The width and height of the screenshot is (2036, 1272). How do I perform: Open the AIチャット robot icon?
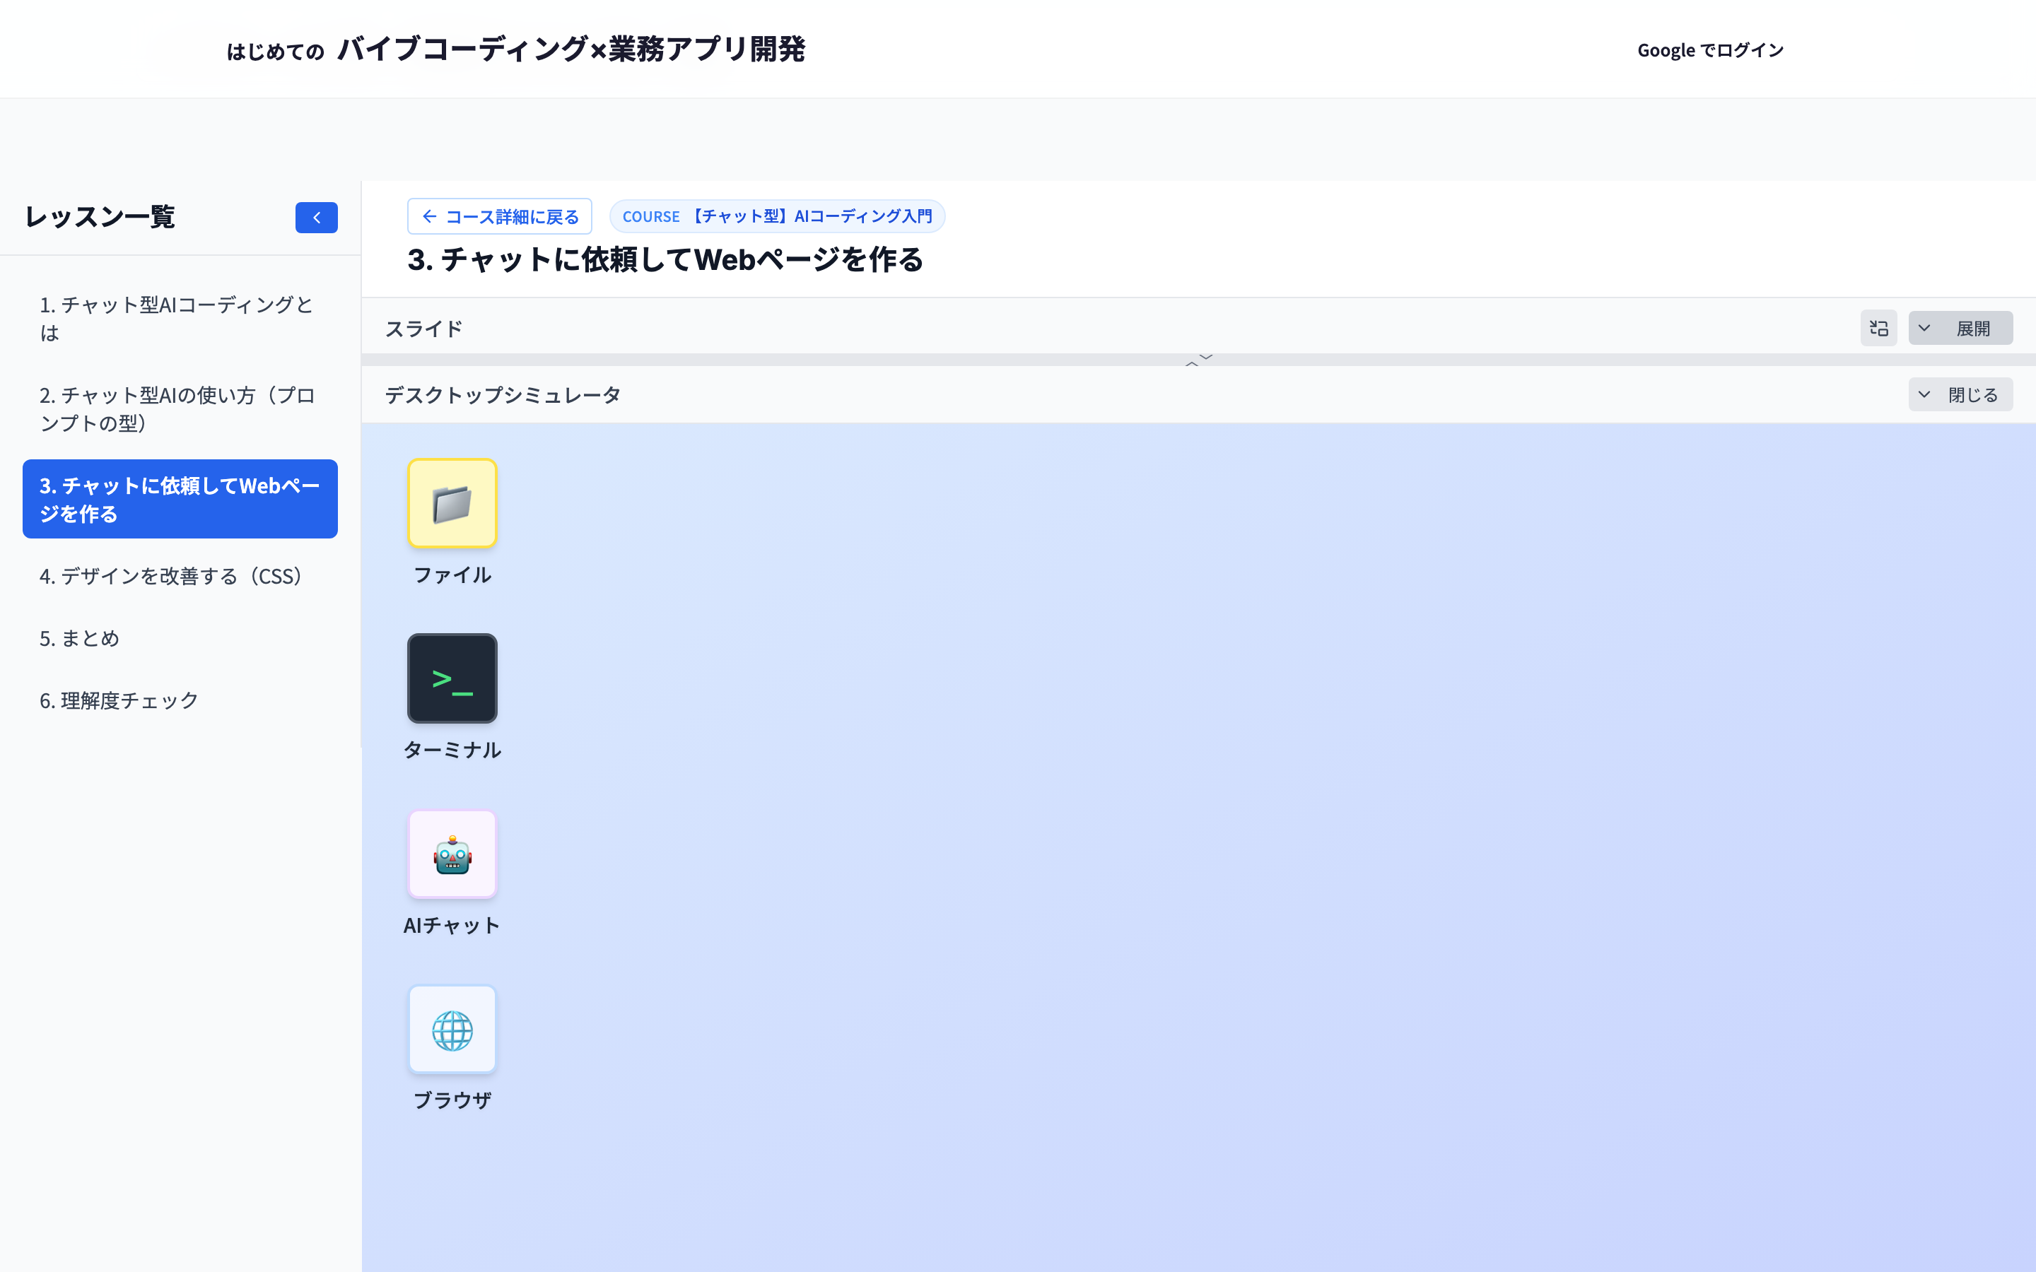point(452,854)
